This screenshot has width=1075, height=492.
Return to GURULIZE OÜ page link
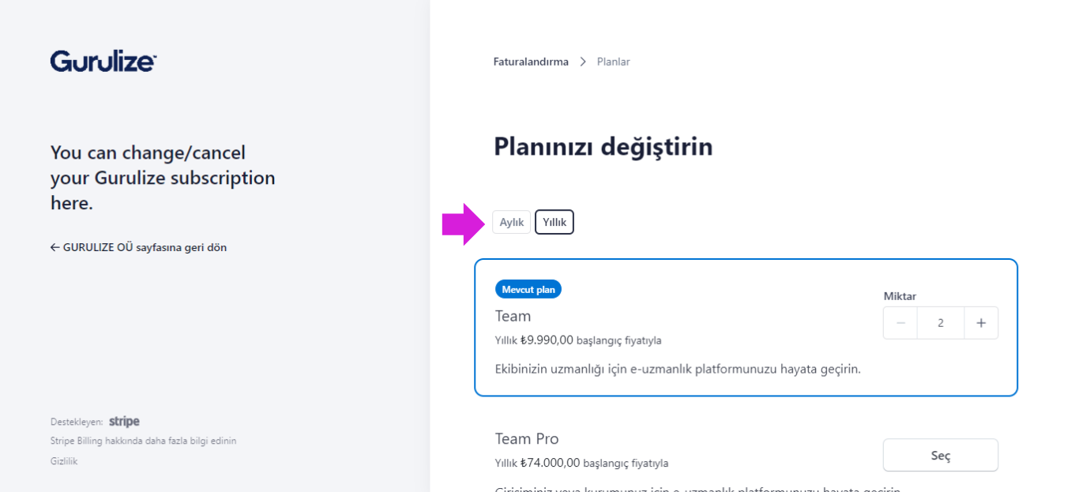pyautogui.click(x=139, y=247)
